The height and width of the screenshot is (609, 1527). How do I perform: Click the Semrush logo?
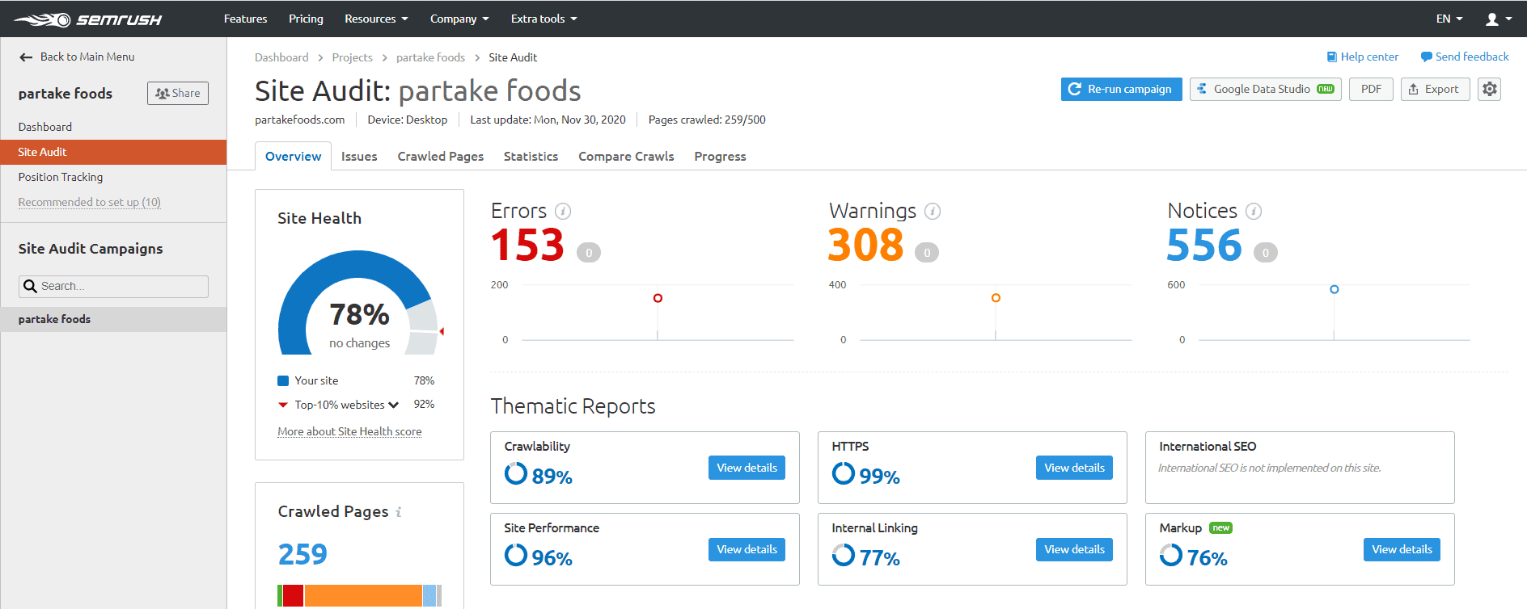[x=87, y=19]
